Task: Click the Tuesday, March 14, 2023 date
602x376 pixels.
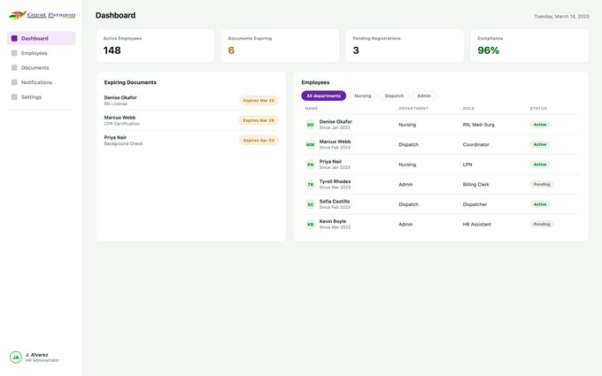Action: point(561,17)
